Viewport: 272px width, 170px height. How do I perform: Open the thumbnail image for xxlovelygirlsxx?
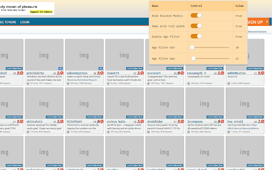(84, 55)
